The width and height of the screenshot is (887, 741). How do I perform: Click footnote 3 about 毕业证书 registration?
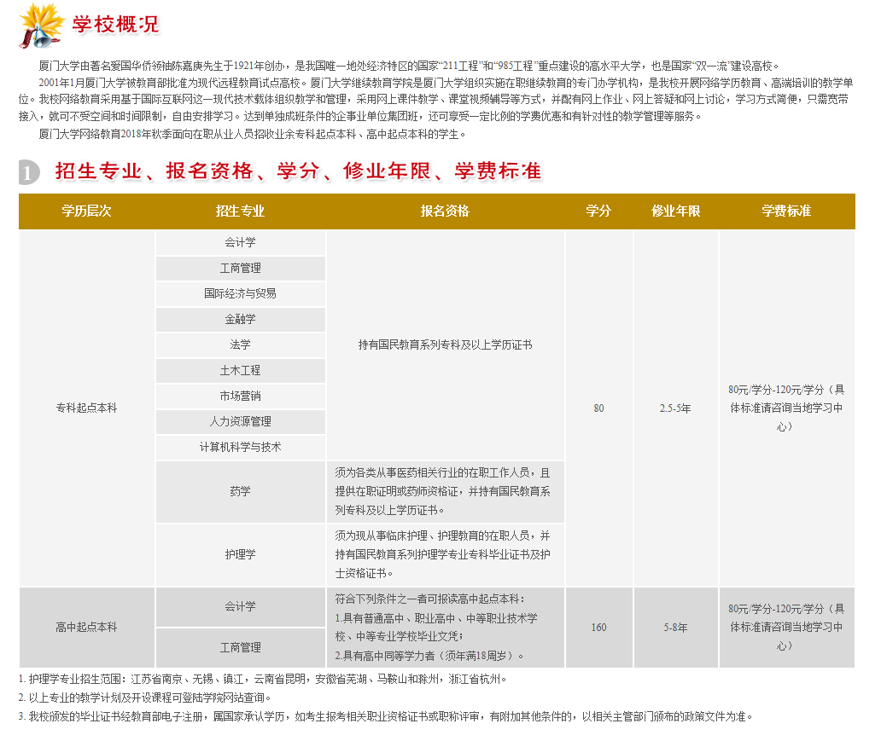point(386,716)
